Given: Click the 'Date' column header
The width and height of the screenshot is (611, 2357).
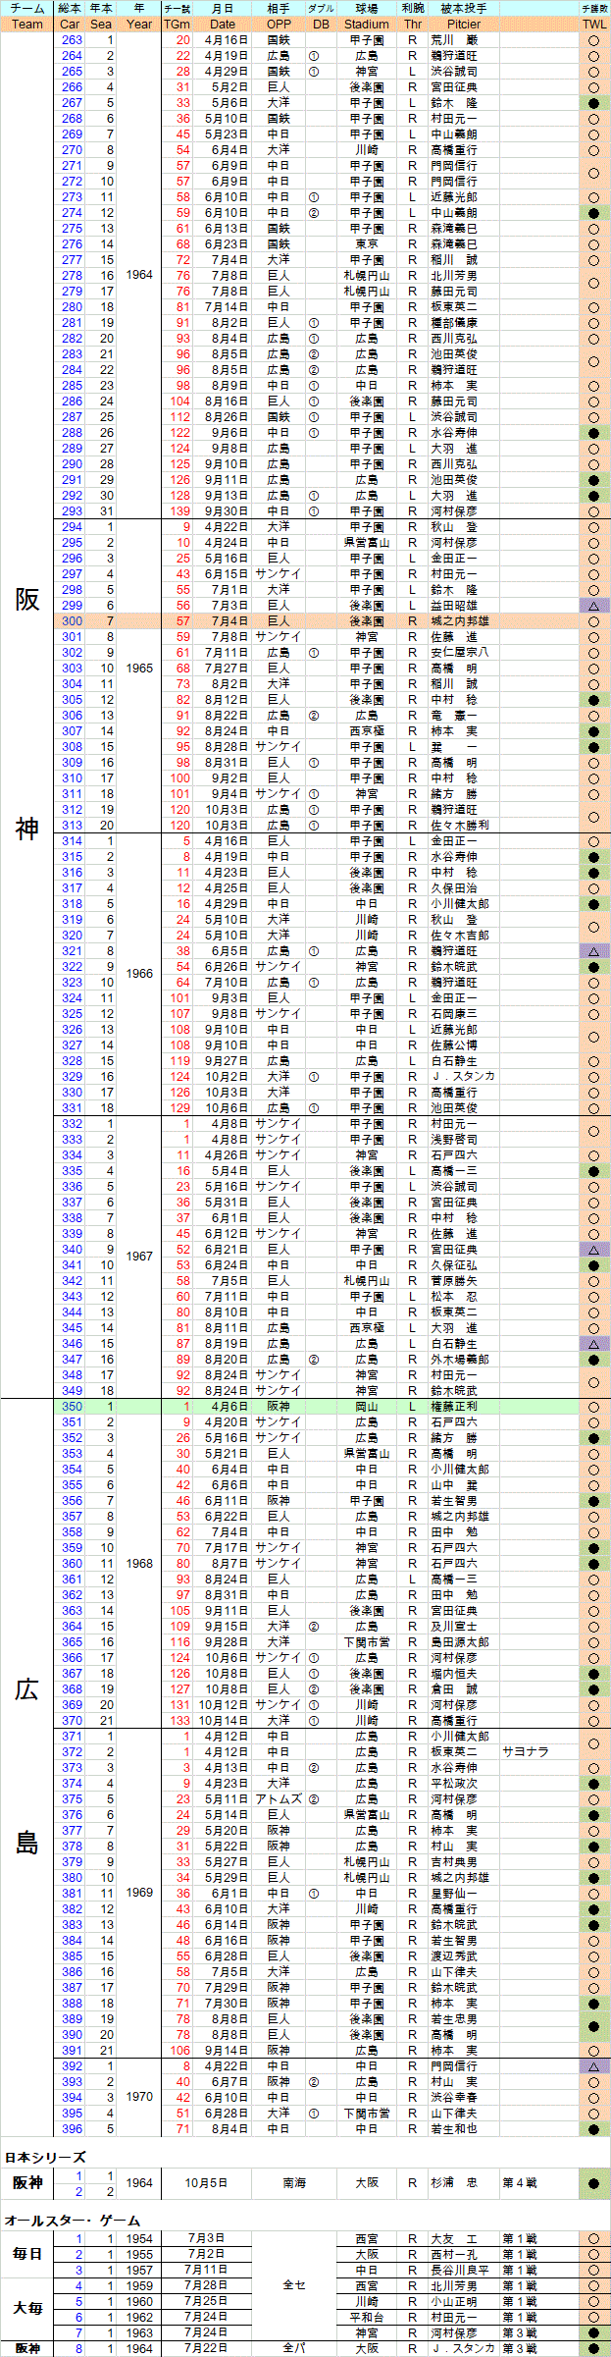Looking at the screenshot, I should click(x=223, y=25).
